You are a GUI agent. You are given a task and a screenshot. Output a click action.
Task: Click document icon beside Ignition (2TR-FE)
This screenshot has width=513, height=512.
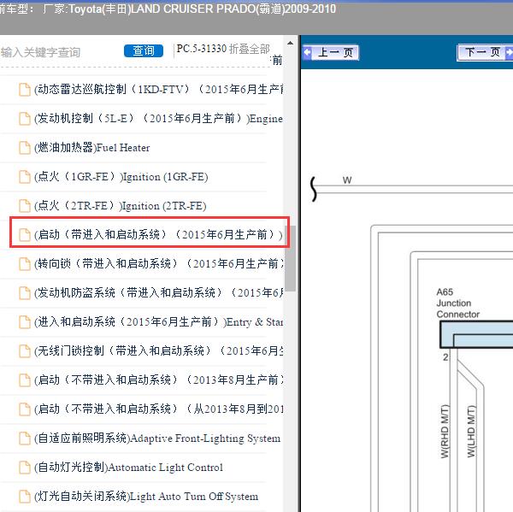click(x=24, y=206)
